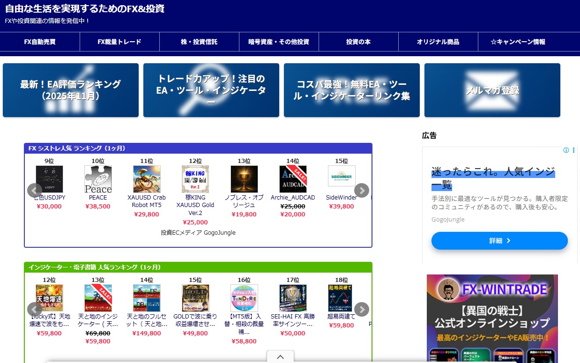The width and height of the screenshot is (580, 363).
Task: Click the 投資ECメディア GogoJungle link
Action: click(198, 233)
